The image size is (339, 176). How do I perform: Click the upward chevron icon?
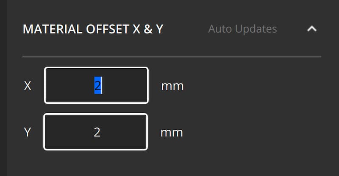[x=311, y=29]
